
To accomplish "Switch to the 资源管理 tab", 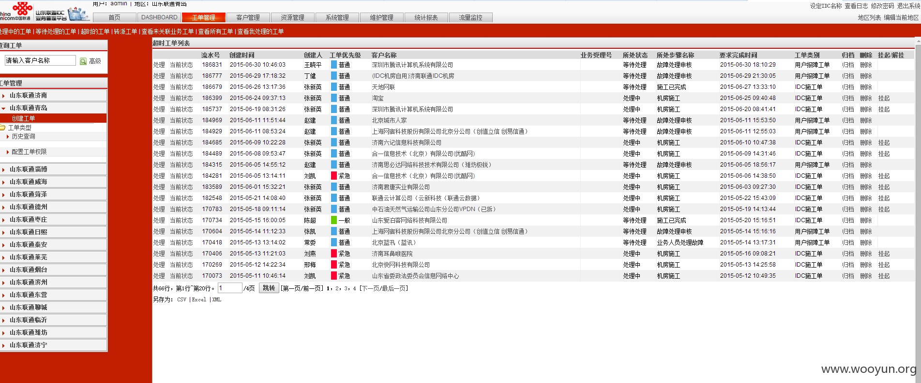I will point(293,17).
